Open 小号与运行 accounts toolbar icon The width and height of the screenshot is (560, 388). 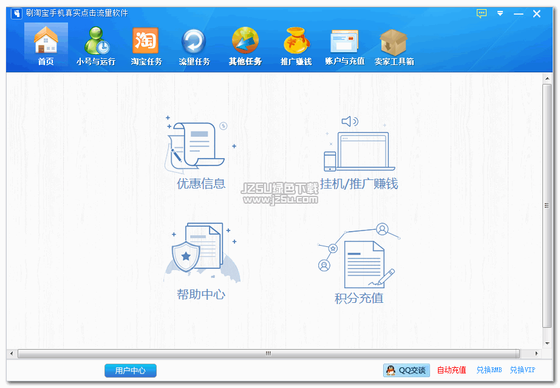point(96,45)
